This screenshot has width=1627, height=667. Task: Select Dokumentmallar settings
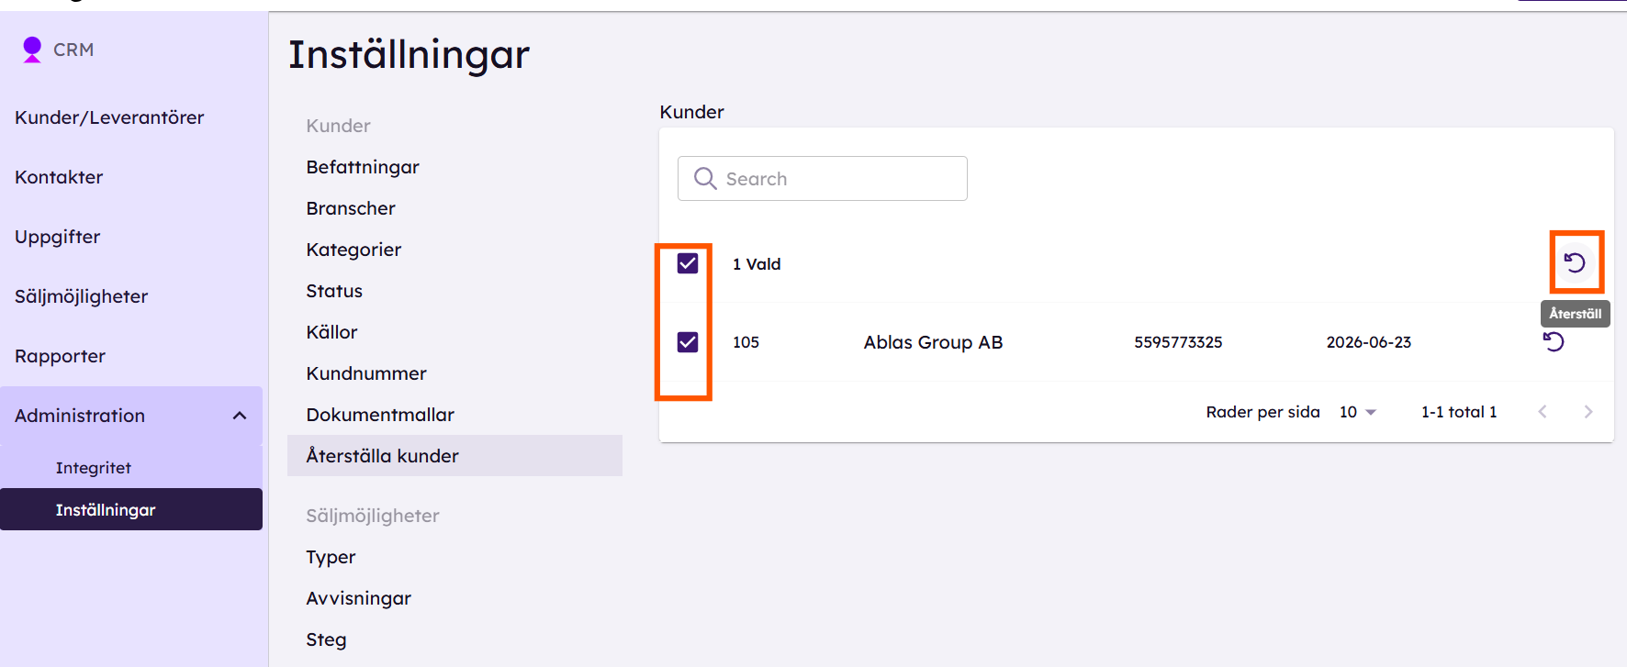[380, 415]
